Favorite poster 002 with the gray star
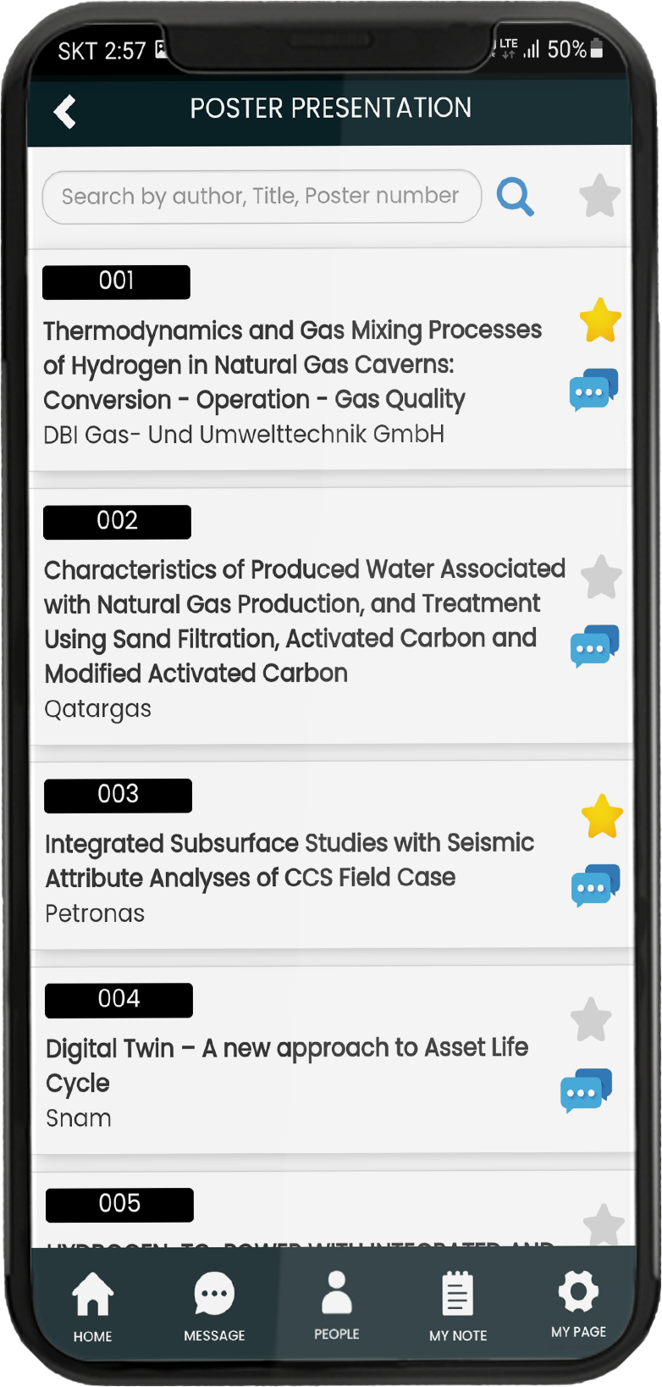This screenshot has width=662, height=1387. click(601, 577)
